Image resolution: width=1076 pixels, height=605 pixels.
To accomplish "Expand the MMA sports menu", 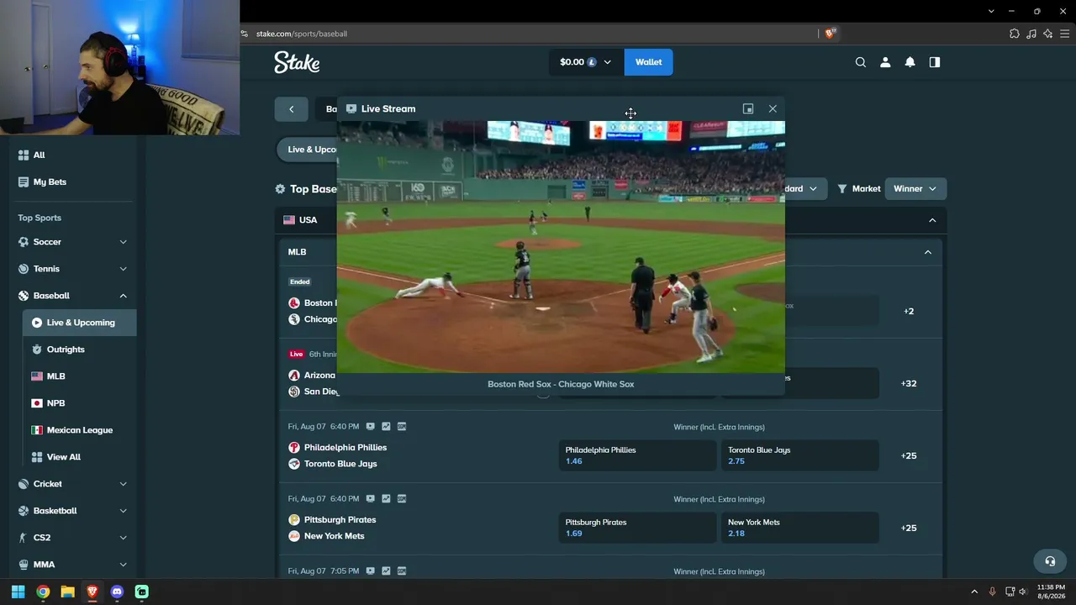I will coord(123,565).
